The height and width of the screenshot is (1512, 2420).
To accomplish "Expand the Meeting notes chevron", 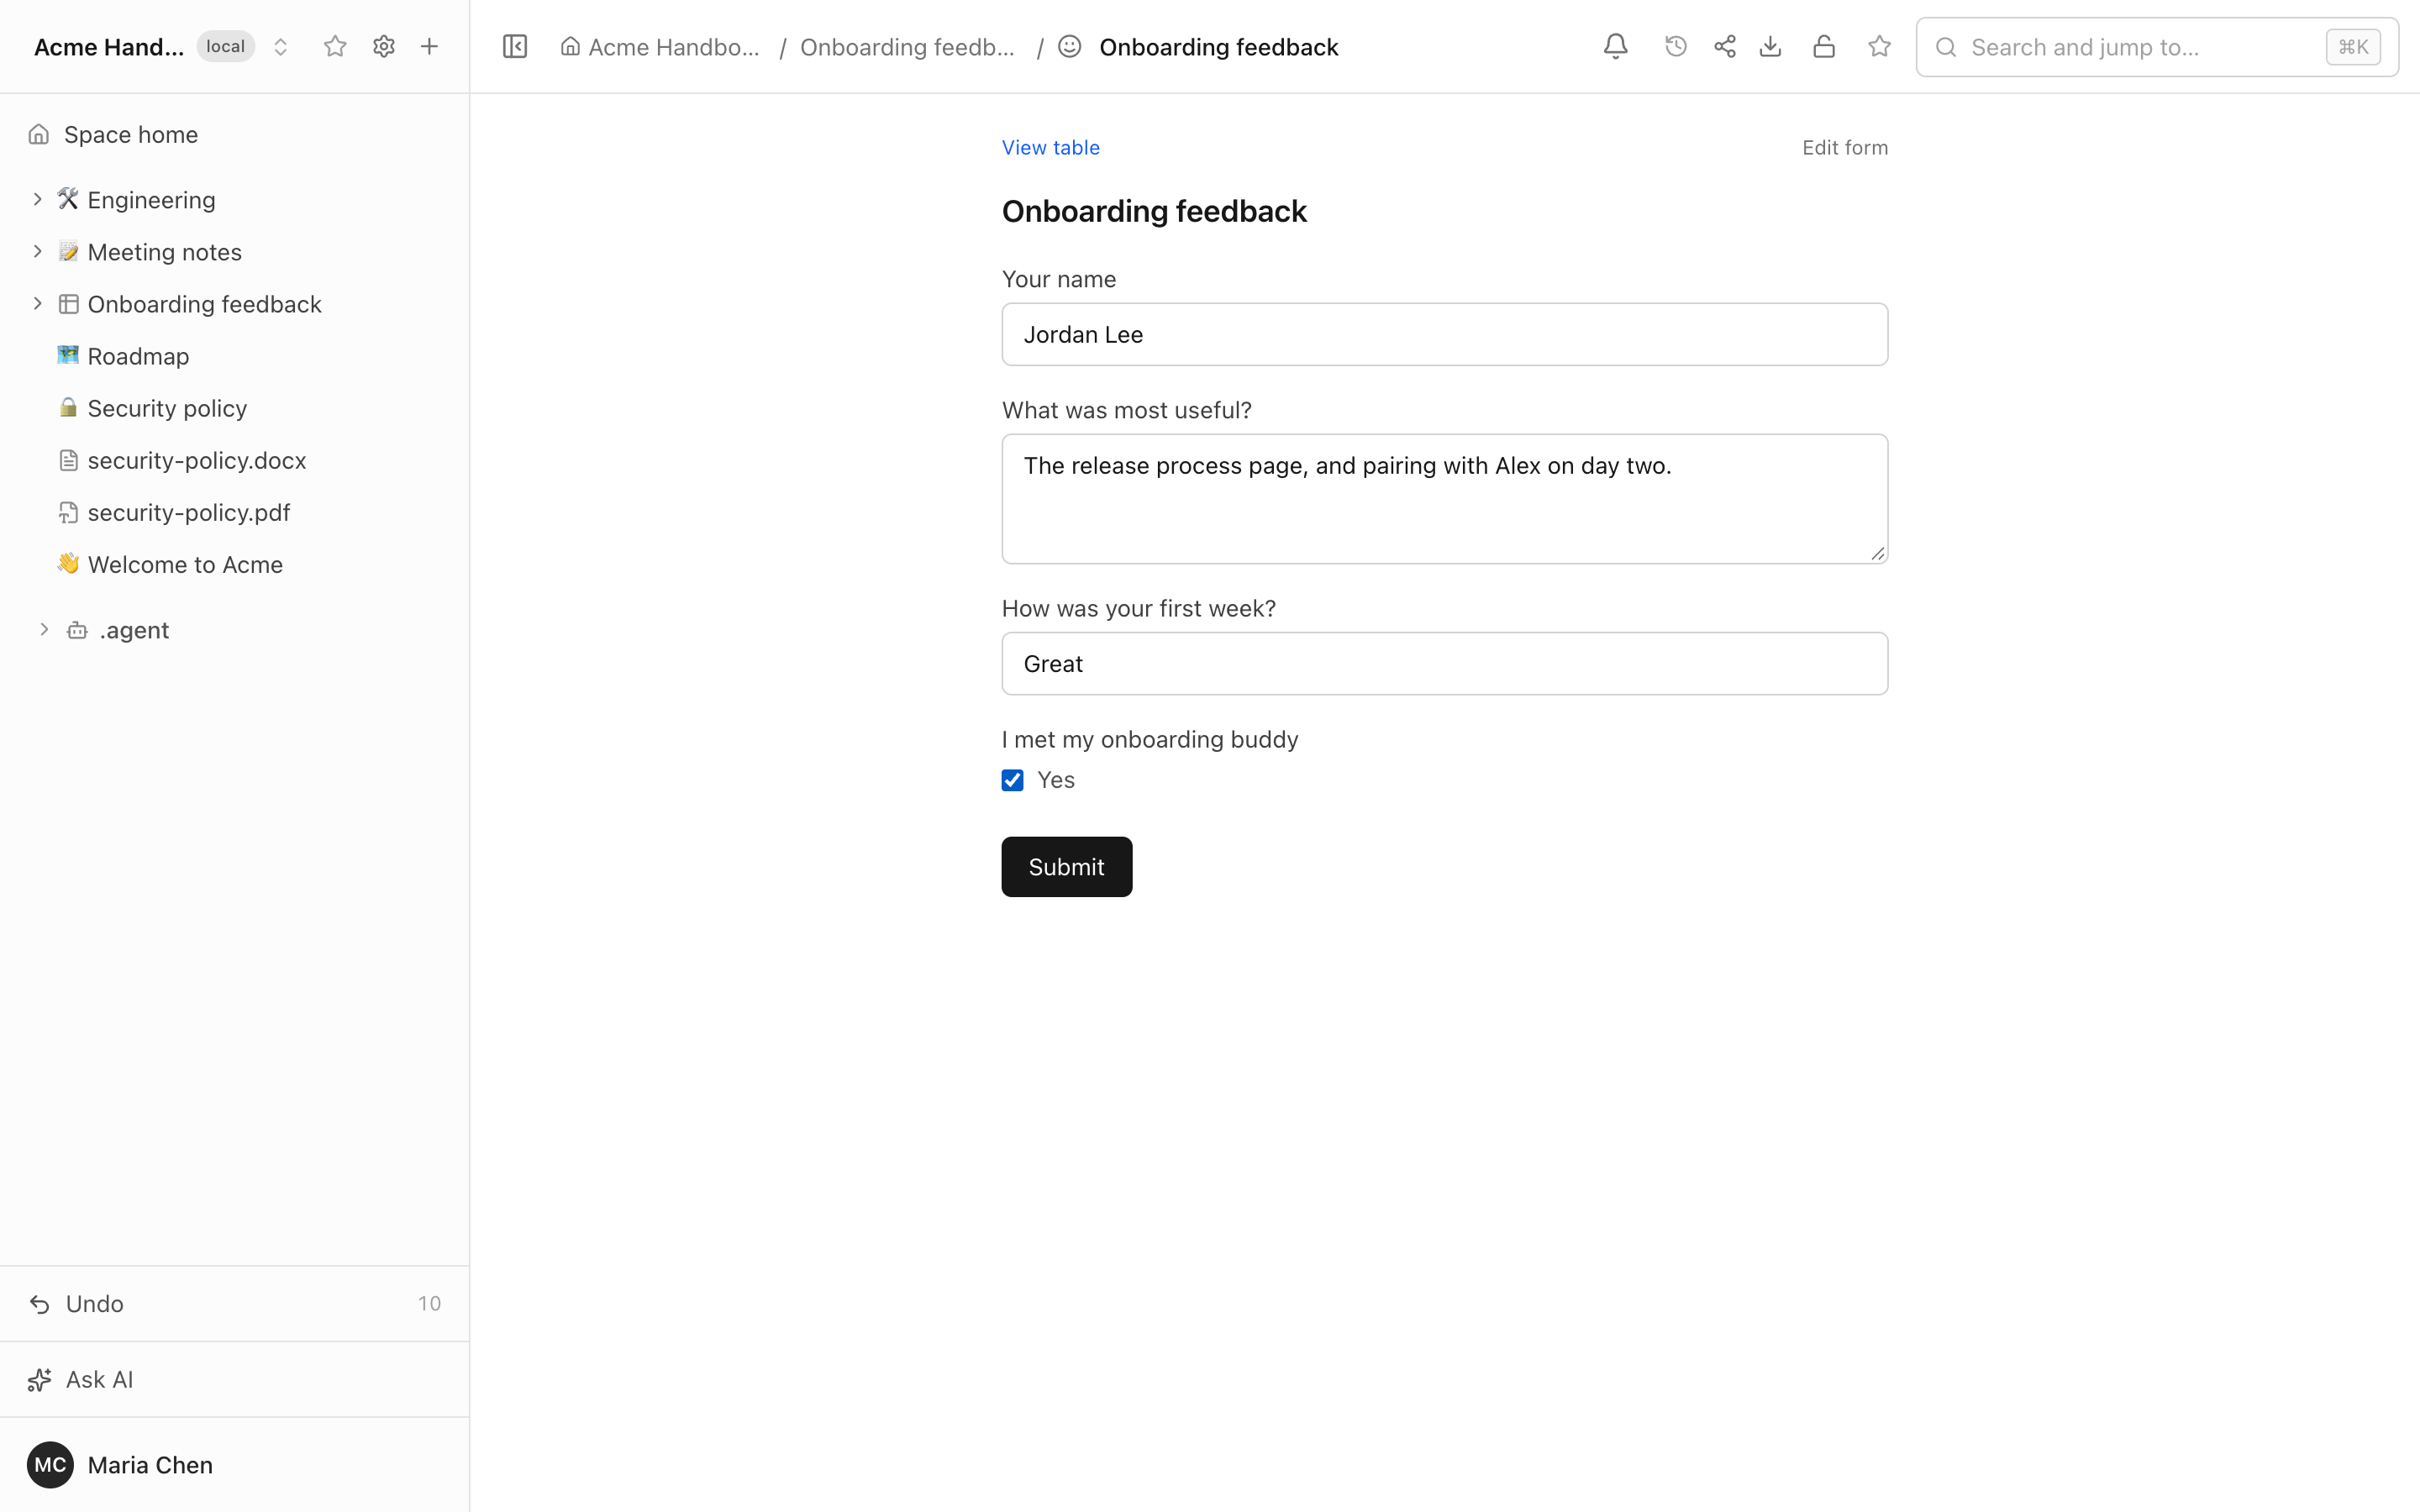I will (x=37, y=251).
